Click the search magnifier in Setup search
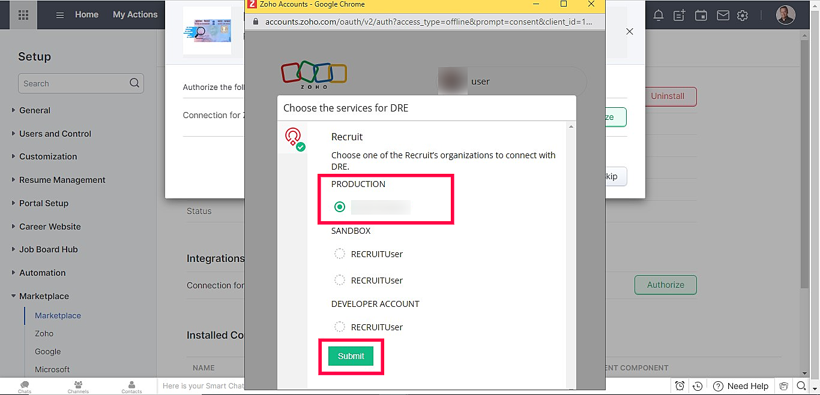The width and height of the screenshot is (820, 395). 134,83
